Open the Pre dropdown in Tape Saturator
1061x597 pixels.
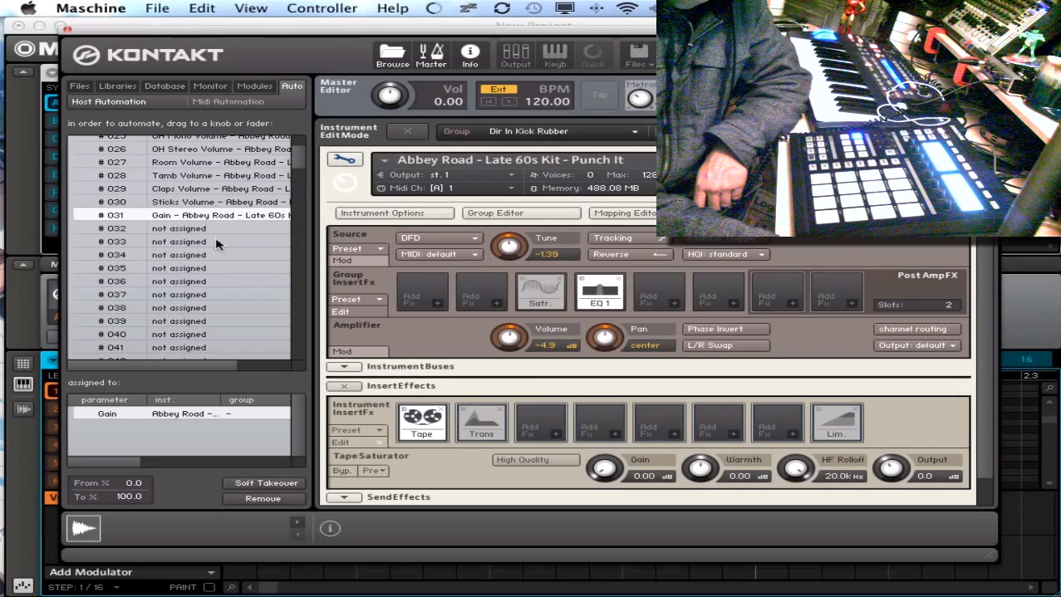374,471
